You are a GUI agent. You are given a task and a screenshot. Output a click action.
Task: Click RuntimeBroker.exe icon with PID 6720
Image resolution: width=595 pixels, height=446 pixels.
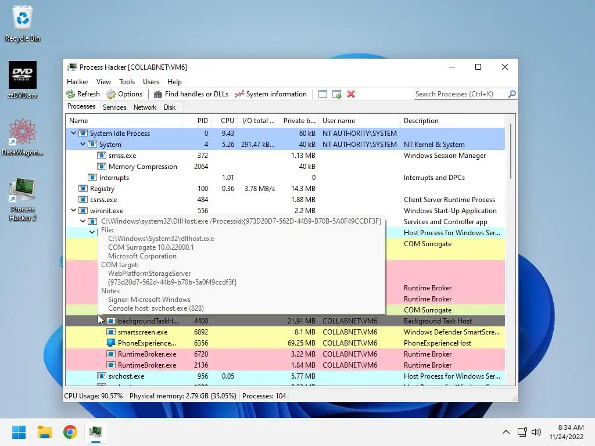(x=111, y=354)
